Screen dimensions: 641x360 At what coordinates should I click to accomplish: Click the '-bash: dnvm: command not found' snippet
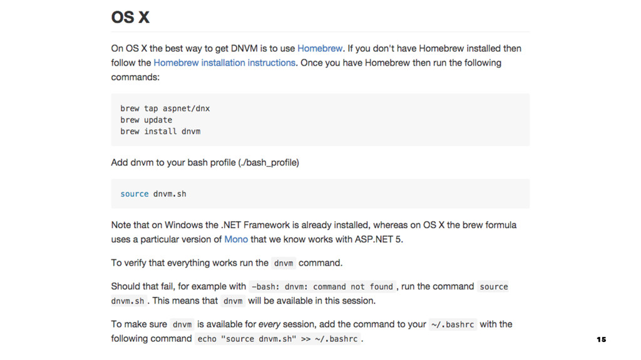point(322,286)
